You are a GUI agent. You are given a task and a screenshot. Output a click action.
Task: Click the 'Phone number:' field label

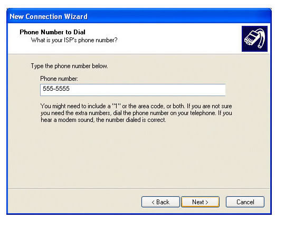(x=59, y=79)
